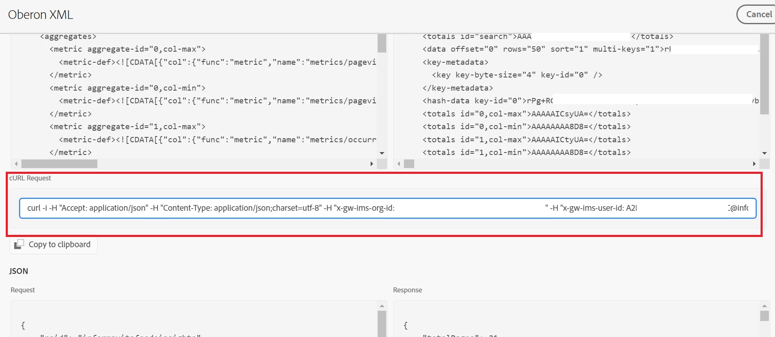Image resolution: width=775 pixels, height=337 pixels.
Task: Click the <key-metadata> opening tag line
Action: pos(455,62)
